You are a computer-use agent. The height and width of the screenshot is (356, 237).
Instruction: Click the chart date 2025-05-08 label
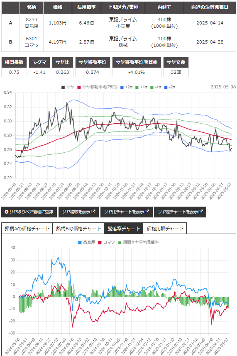coord(223,87)
